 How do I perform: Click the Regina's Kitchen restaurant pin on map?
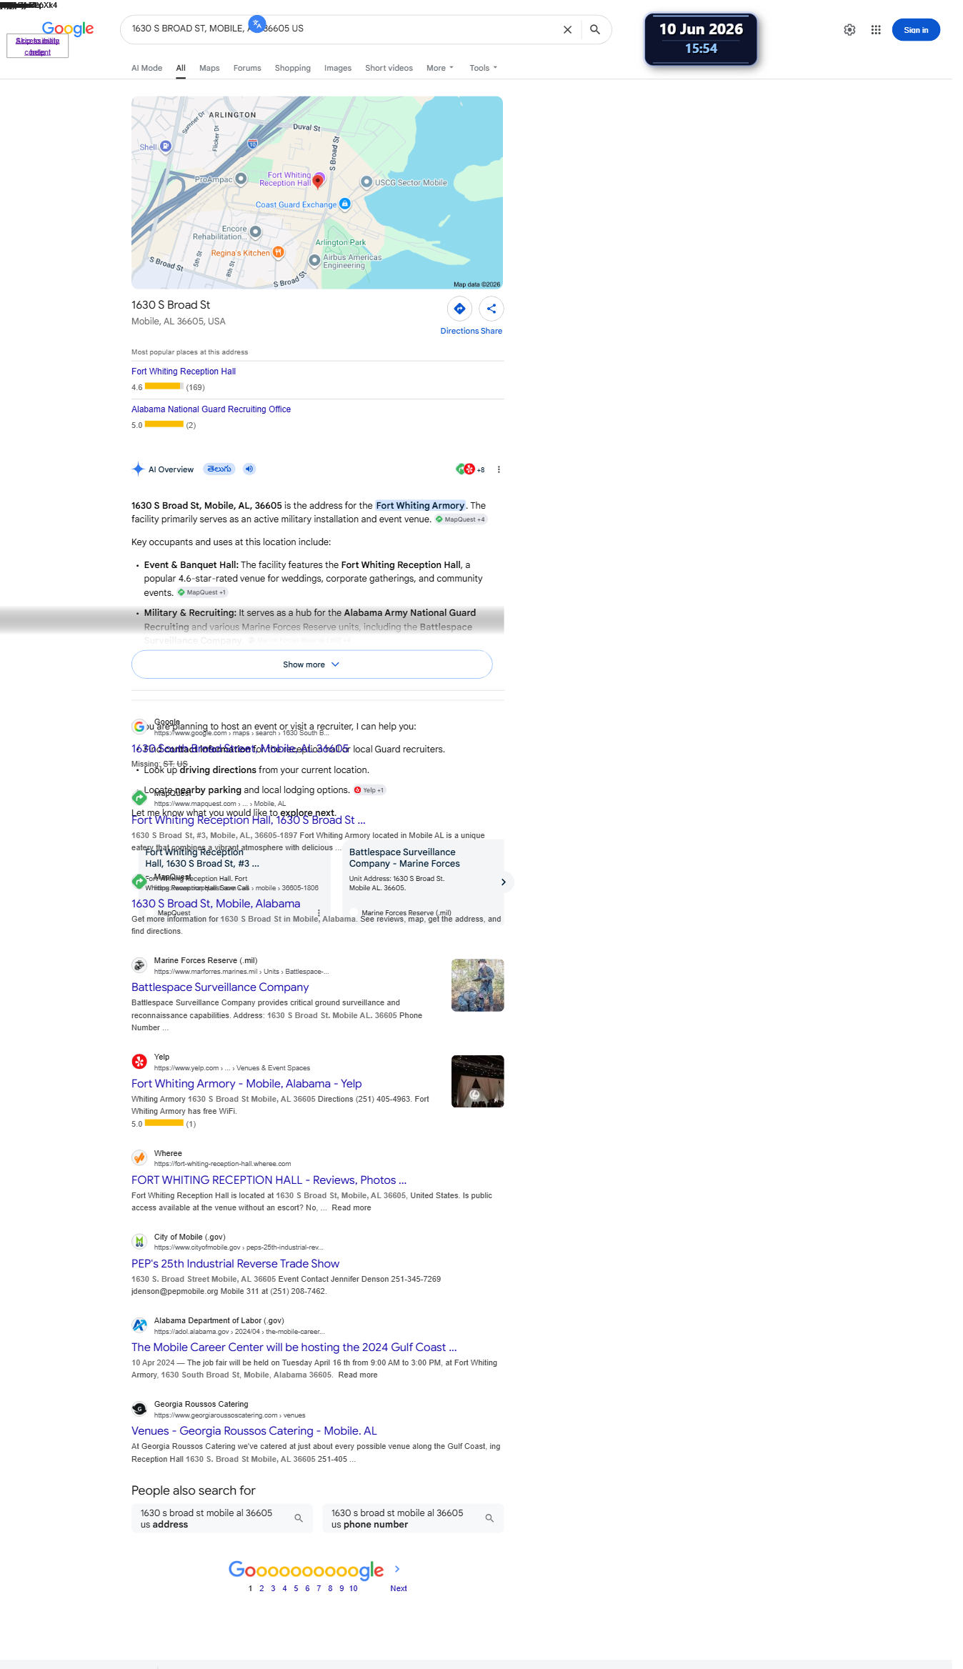pos(279,252)
